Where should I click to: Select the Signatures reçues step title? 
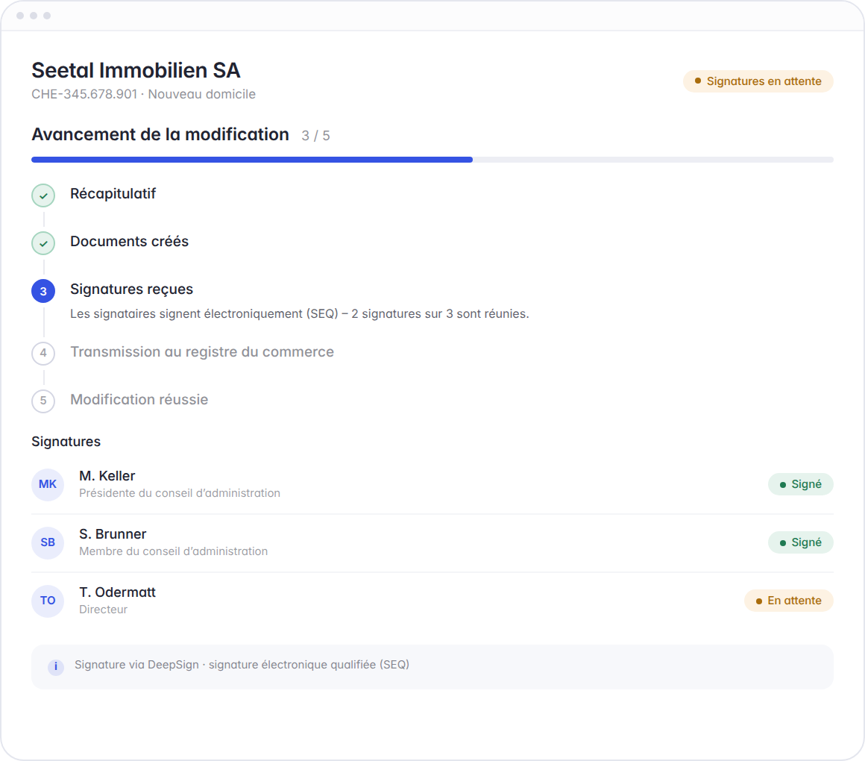131,289
